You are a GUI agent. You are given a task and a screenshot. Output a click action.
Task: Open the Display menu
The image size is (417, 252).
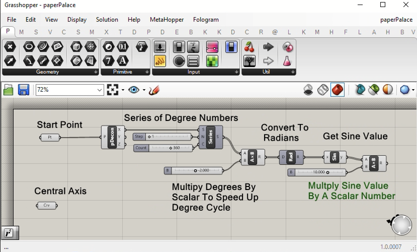tap(77, 20)
